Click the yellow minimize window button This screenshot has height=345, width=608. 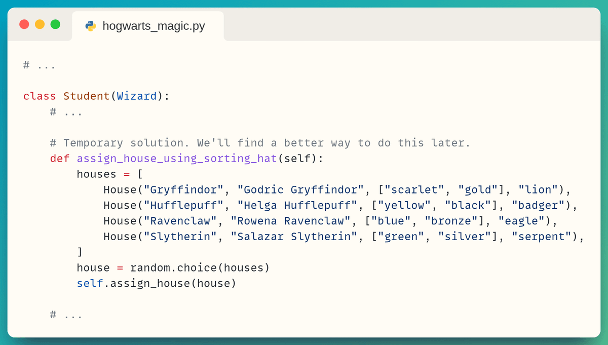(x=40, y=24)
